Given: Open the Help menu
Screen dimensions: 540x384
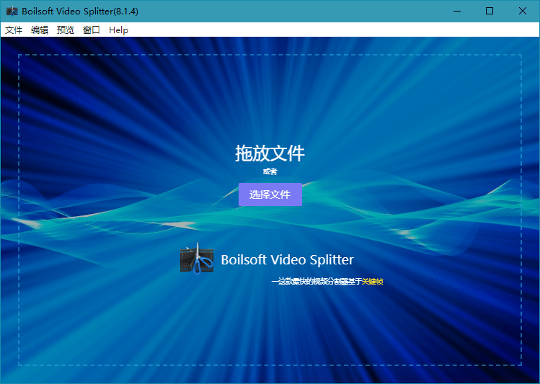Looking at the screenshot, I should pyautogui.click(x=118, y=30).
